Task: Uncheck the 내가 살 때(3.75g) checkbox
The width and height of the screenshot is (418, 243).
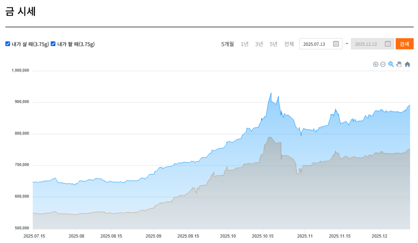Action: click(8, 44)
